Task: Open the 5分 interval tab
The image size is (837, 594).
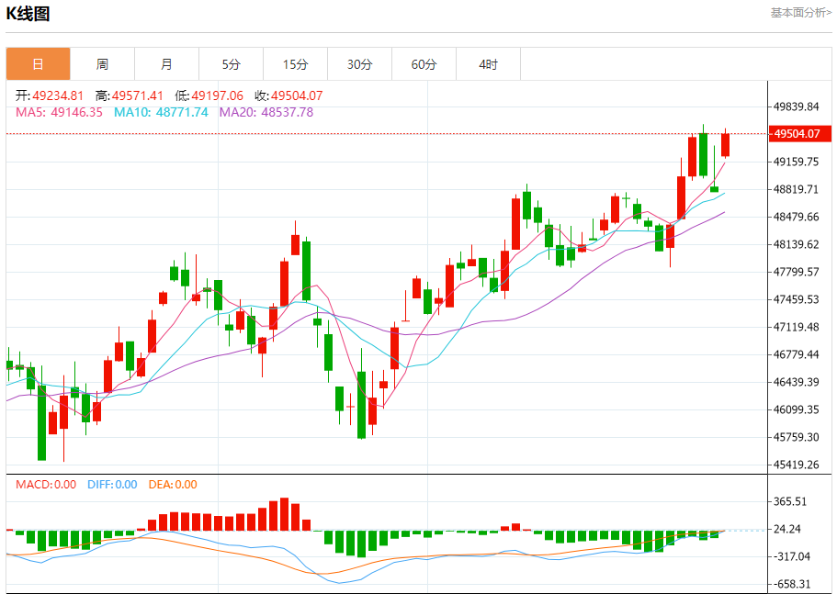Action: click(x=232, y=64)
